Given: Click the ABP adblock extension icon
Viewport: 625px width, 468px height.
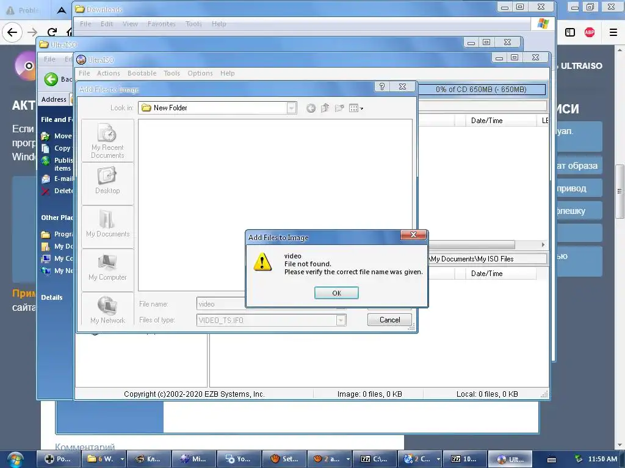Looking at the screenshot, I should [590, 32].
